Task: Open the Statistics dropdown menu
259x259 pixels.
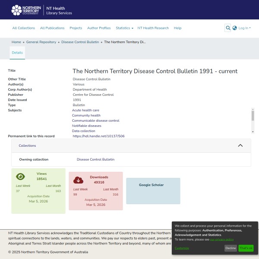Action: [124, 28]
